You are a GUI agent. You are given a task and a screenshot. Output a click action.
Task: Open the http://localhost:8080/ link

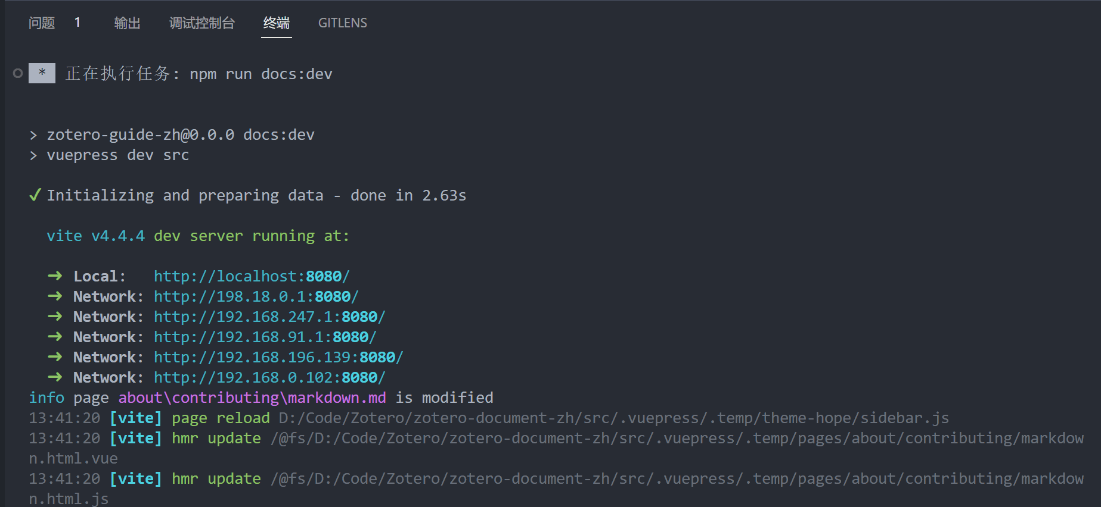click(252, 276)
